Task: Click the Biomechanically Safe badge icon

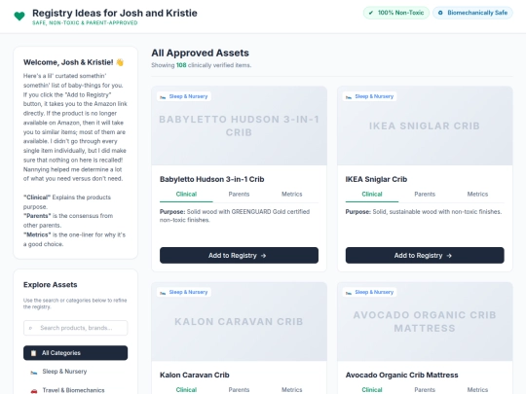Action: pyautogui.click(x=440, y=13)
